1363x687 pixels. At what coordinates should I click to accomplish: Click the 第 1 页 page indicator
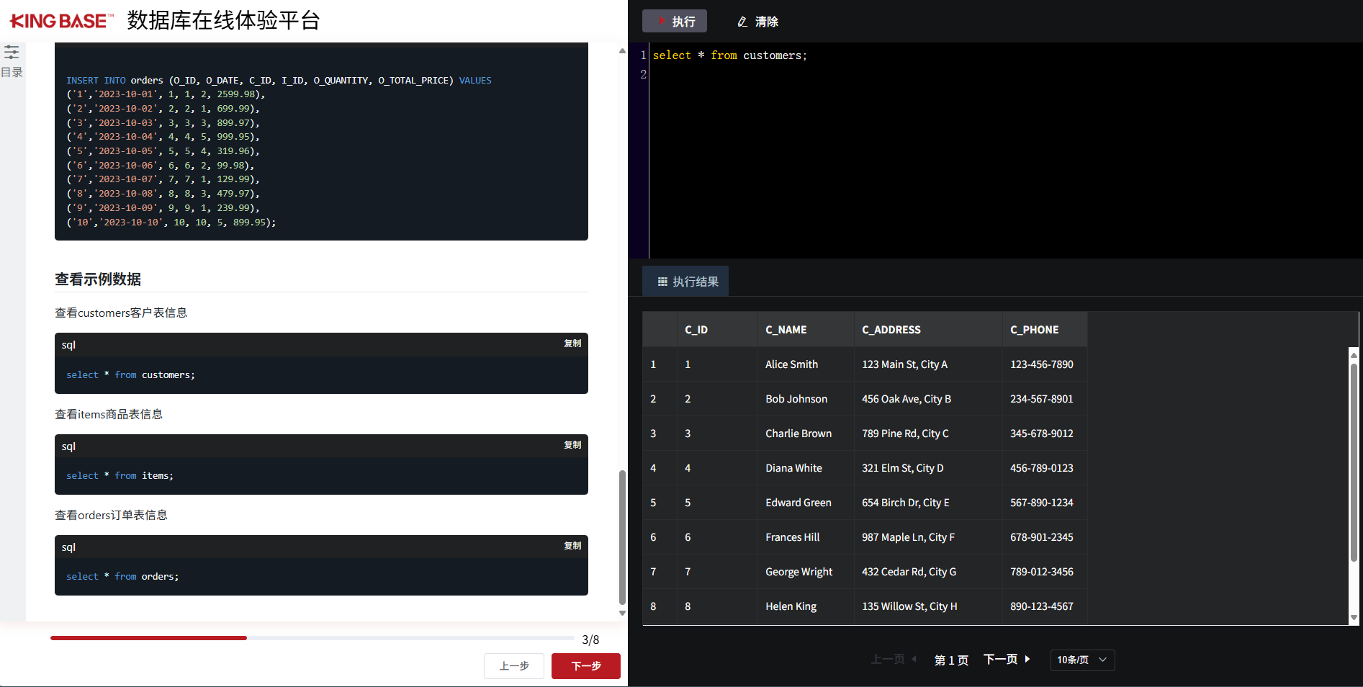click(x=951, y=660)
